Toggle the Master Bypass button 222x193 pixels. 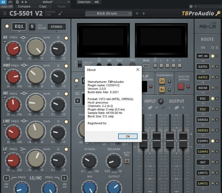[x=181, y=86]
